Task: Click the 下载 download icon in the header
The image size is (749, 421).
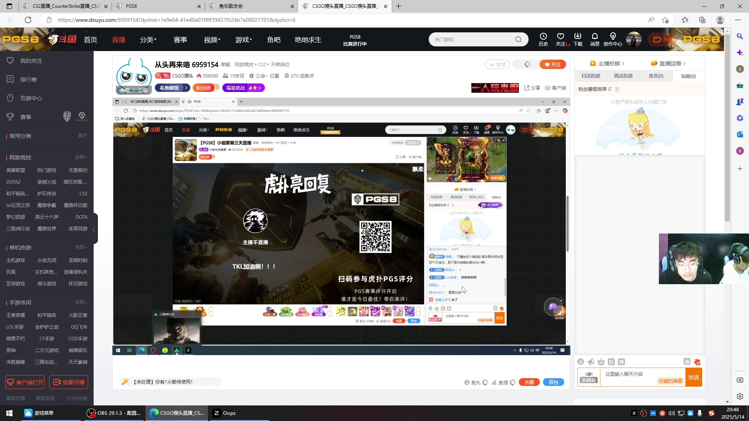Action: pyautogui.click(x=578, y=39)
